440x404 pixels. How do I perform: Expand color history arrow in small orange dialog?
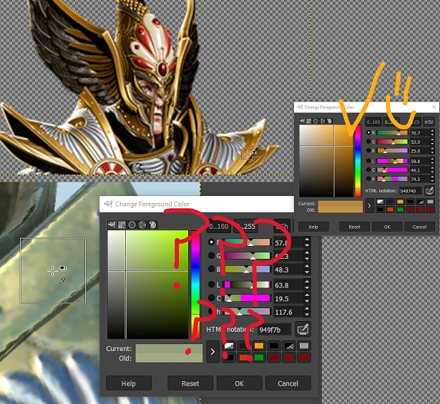point(370,206)
